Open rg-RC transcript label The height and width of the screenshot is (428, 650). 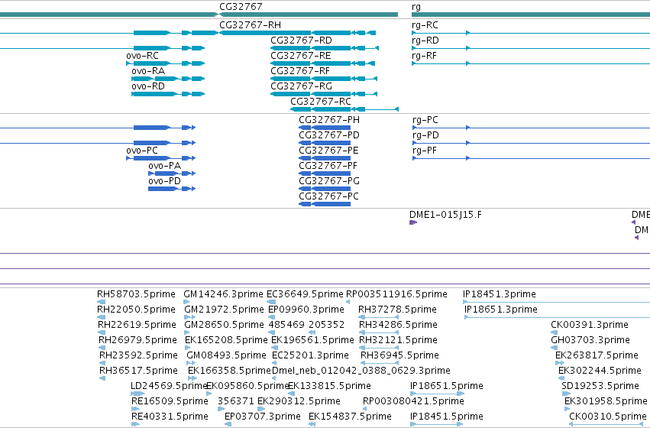pos(425,25)
